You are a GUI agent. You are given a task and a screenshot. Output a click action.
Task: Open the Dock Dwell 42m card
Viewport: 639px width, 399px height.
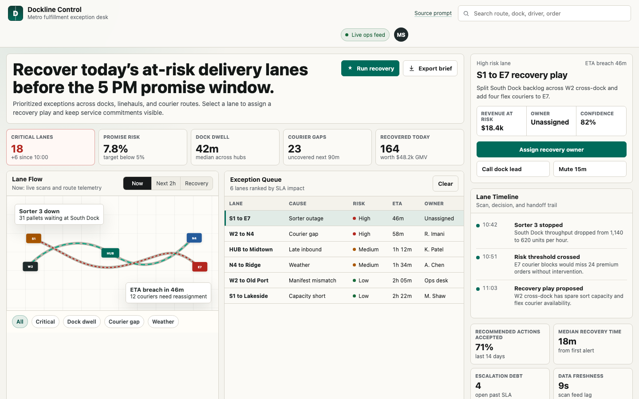[235, 147]
